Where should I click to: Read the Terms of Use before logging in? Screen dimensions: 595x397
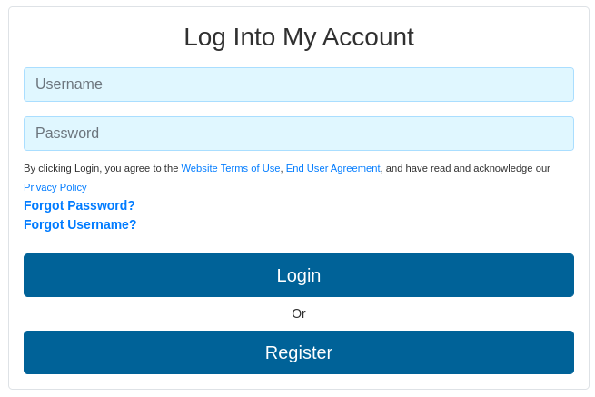pos(231,168)
